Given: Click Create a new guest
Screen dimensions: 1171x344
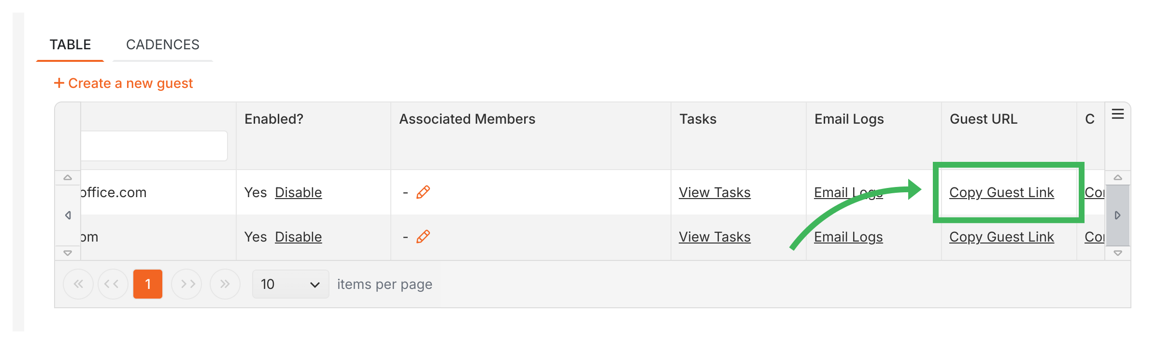Looking at the screenshot, I should pyautogui.click(x=124, y=83).
